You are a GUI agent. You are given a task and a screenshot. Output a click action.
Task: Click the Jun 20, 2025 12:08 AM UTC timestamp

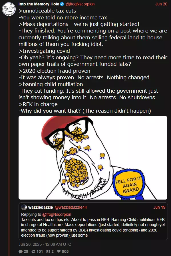45,244
